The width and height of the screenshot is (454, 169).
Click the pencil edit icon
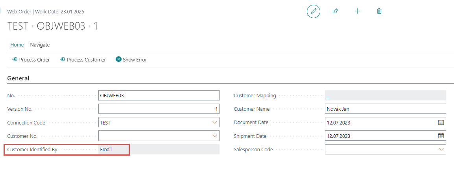click(x=314, y=11)
